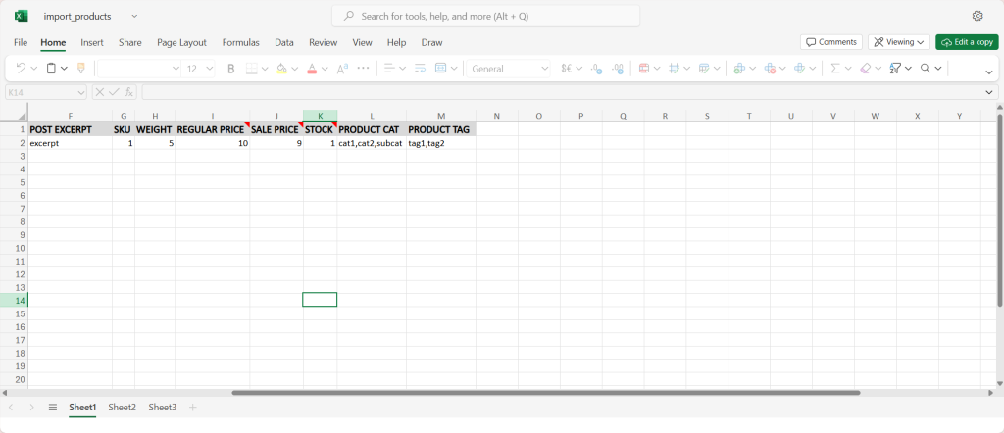Open the File menu
Viewport: 1004px width, 433px height.
pyautogui.click(x=21, y=42)
